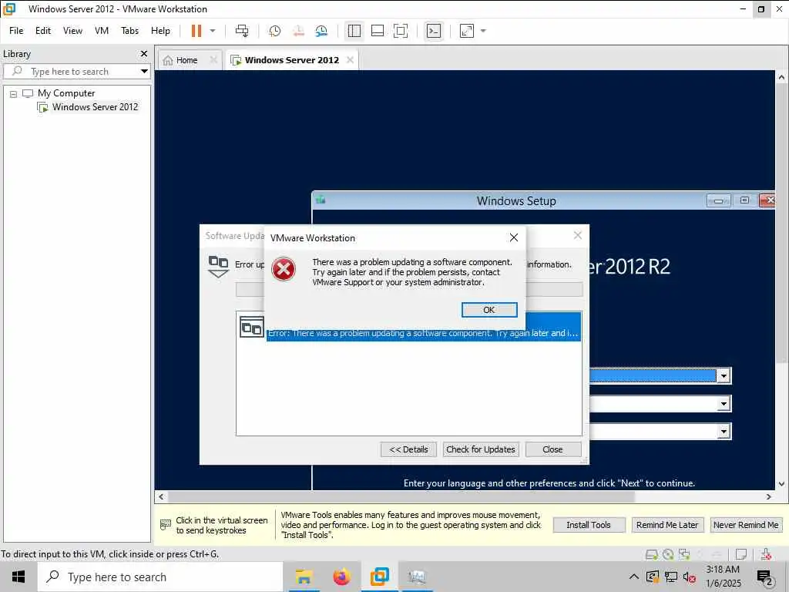789x592 pixels.
Task: Close the VMware Workstation error dialog
Action: pyautogui.click(x=514, y=237)
